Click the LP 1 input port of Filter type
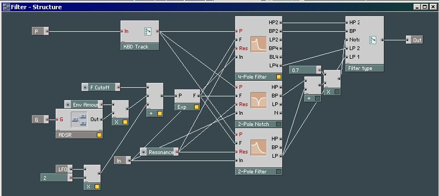The width and height of the screenshot is (439, 196). [x=347, y=57]
